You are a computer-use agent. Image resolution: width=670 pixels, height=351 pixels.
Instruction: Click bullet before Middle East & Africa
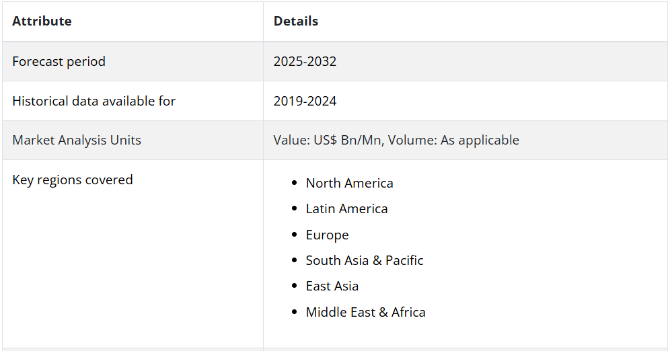tap(294, 312)
